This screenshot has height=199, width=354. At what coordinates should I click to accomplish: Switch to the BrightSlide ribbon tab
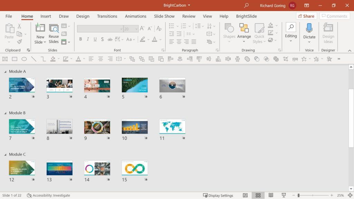246,16
